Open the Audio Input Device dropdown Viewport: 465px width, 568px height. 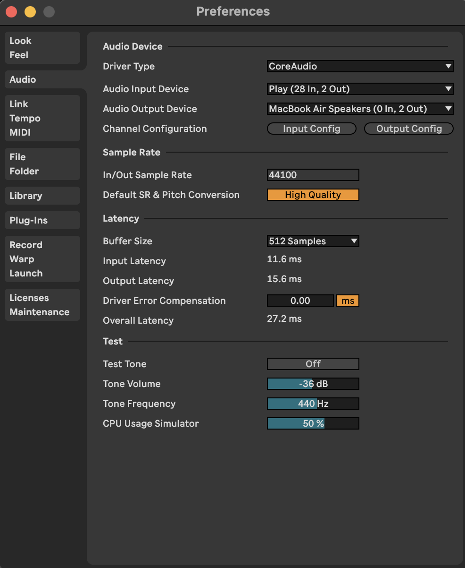pos(360,89)
